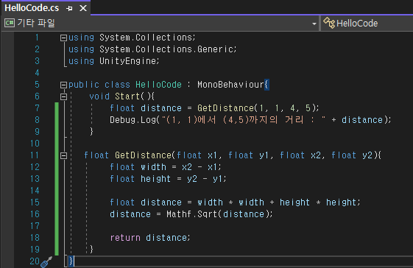Pin the HelloCode.cs tab
The image size is (413, 268).
69,8
